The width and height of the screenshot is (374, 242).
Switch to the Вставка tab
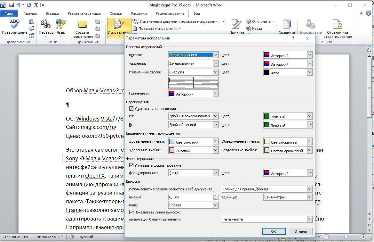coord(52,13)
